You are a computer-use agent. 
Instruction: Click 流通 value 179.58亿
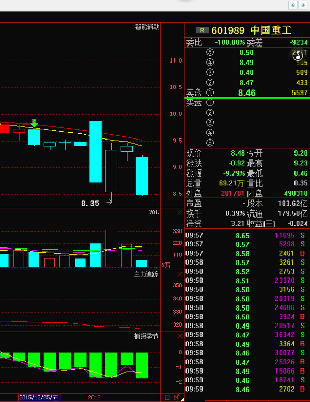pyautogui.click(x=293, y=213)
